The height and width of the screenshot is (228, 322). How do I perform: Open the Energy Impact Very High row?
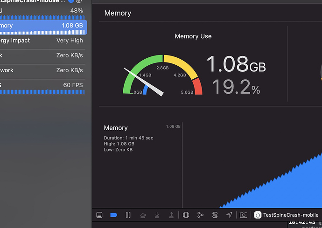42,41
